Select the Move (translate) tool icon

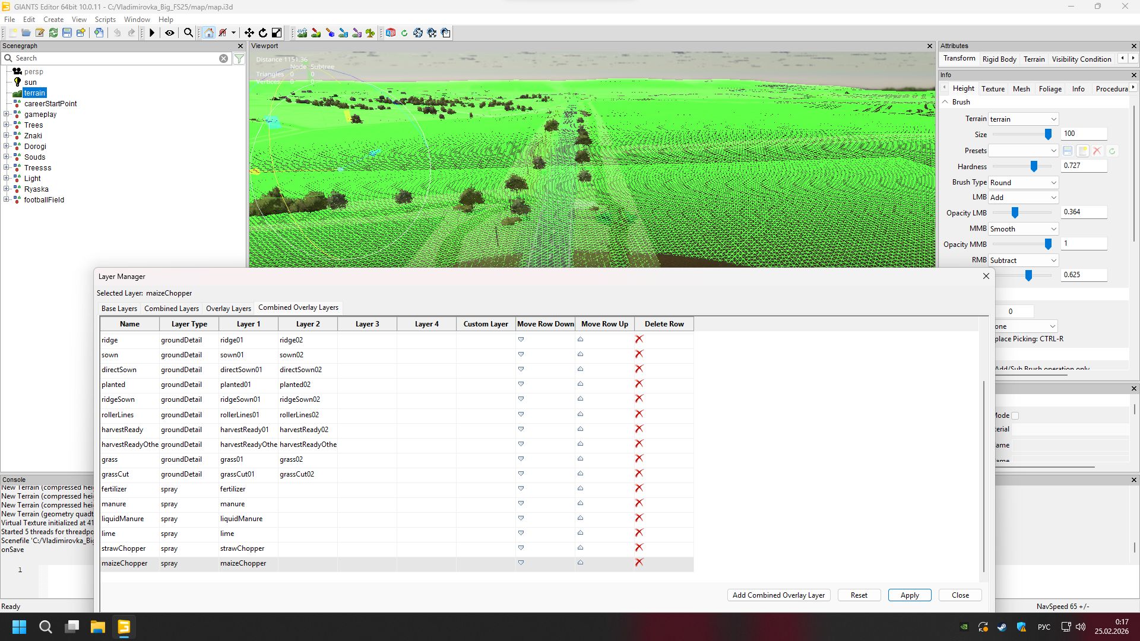pyautogui.click(x=249, y=33)
